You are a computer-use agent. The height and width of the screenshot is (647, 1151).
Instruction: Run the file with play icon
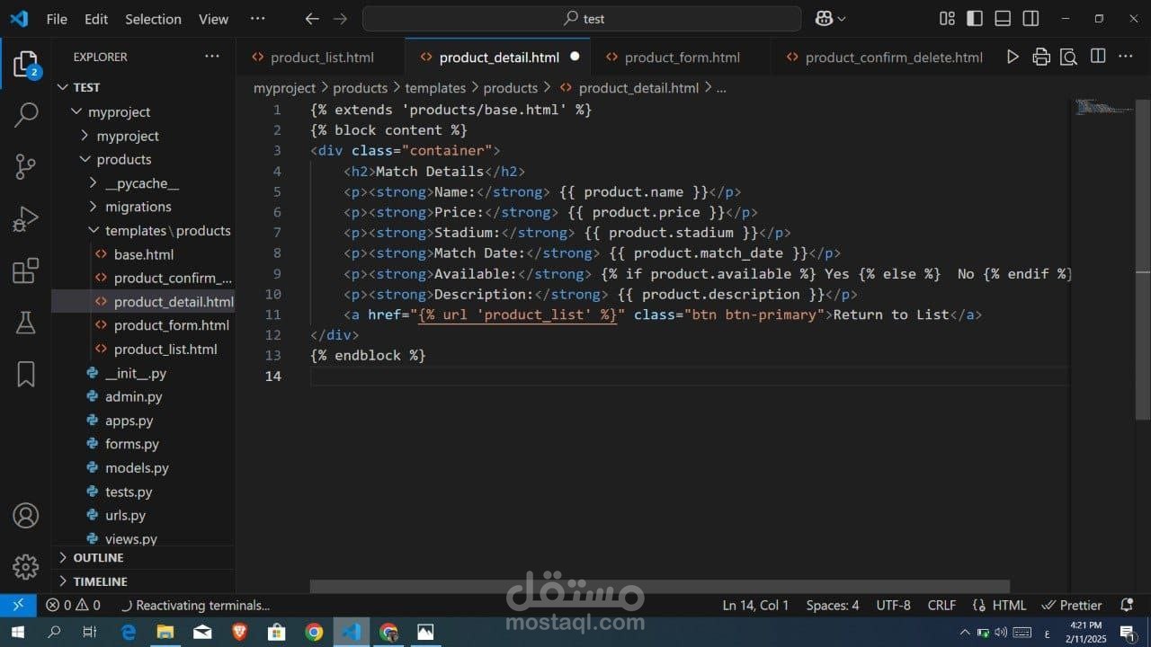click(1013, 57)
